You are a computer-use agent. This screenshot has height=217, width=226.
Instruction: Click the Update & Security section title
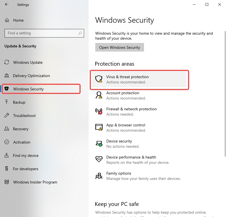pos(20,46)
